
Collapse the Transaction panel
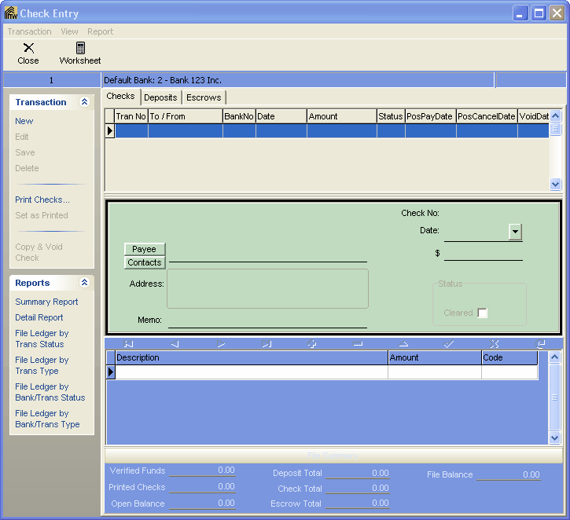coord(84,102)
